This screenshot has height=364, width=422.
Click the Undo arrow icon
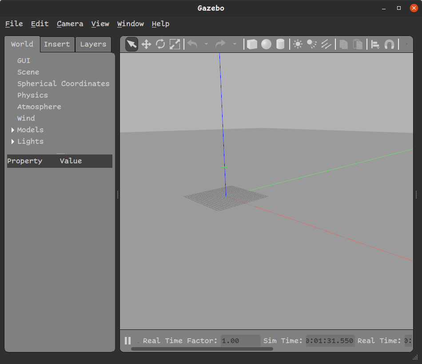[192, 44]
